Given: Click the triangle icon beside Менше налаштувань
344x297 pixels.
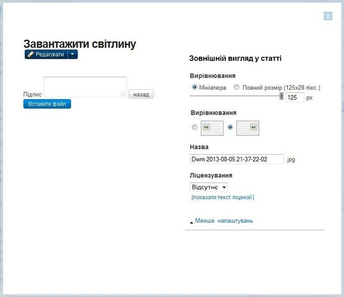Looking at the screenshot, I should pyautogui.click(x=191, y=223).
